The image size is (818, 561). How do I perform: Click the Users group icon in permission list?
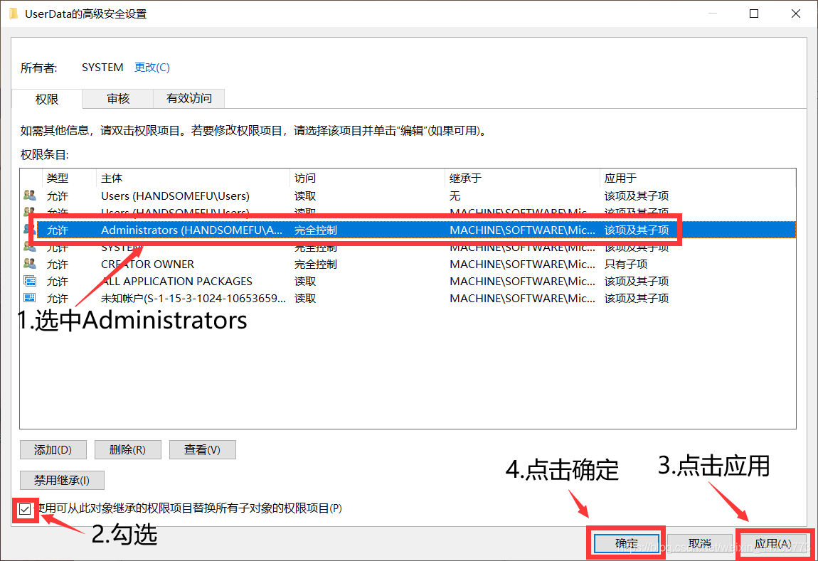tap(31, 196)
